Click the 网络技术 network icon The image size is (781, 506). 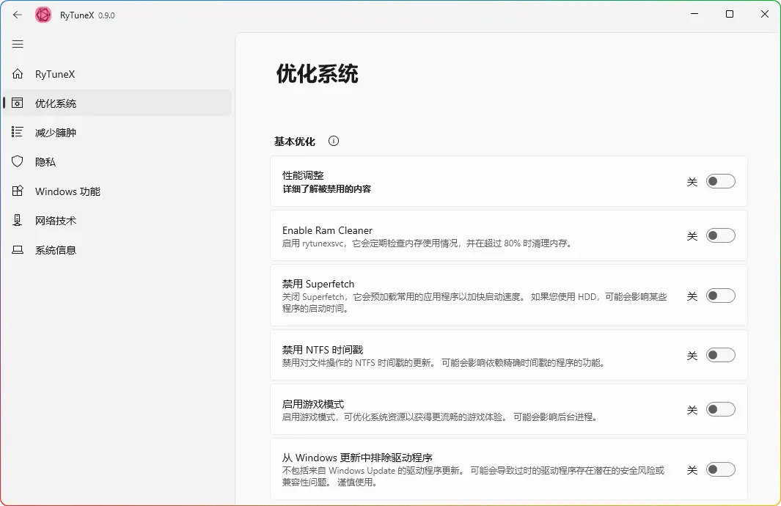tap(18, 221)
